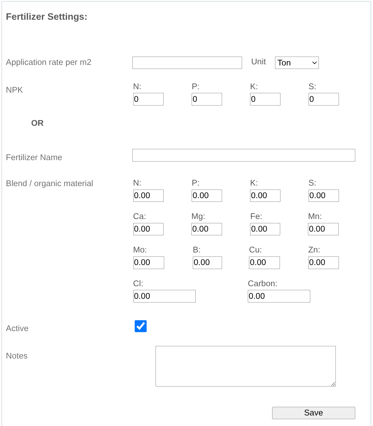Viewport: 373px width, 426px height.
Task: Click the Cl blend input field
Action: pos(164,296)
